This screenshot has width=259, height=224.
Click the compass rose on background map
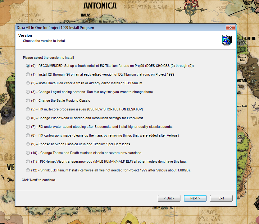point(191,10)
